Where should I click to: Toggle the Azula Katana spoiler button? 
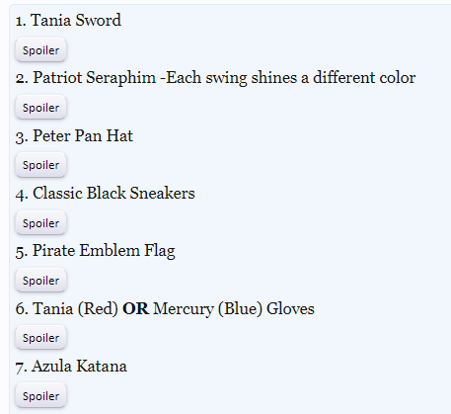point(40,395)
